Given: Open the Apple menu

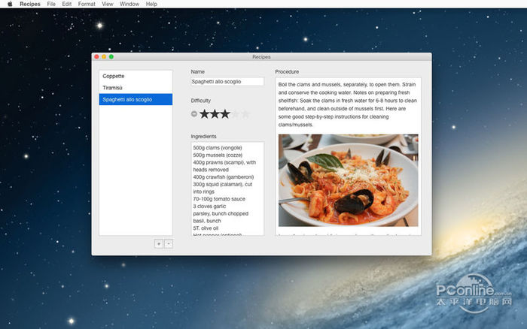Looking at the screenshot, I should coord(10,5).
